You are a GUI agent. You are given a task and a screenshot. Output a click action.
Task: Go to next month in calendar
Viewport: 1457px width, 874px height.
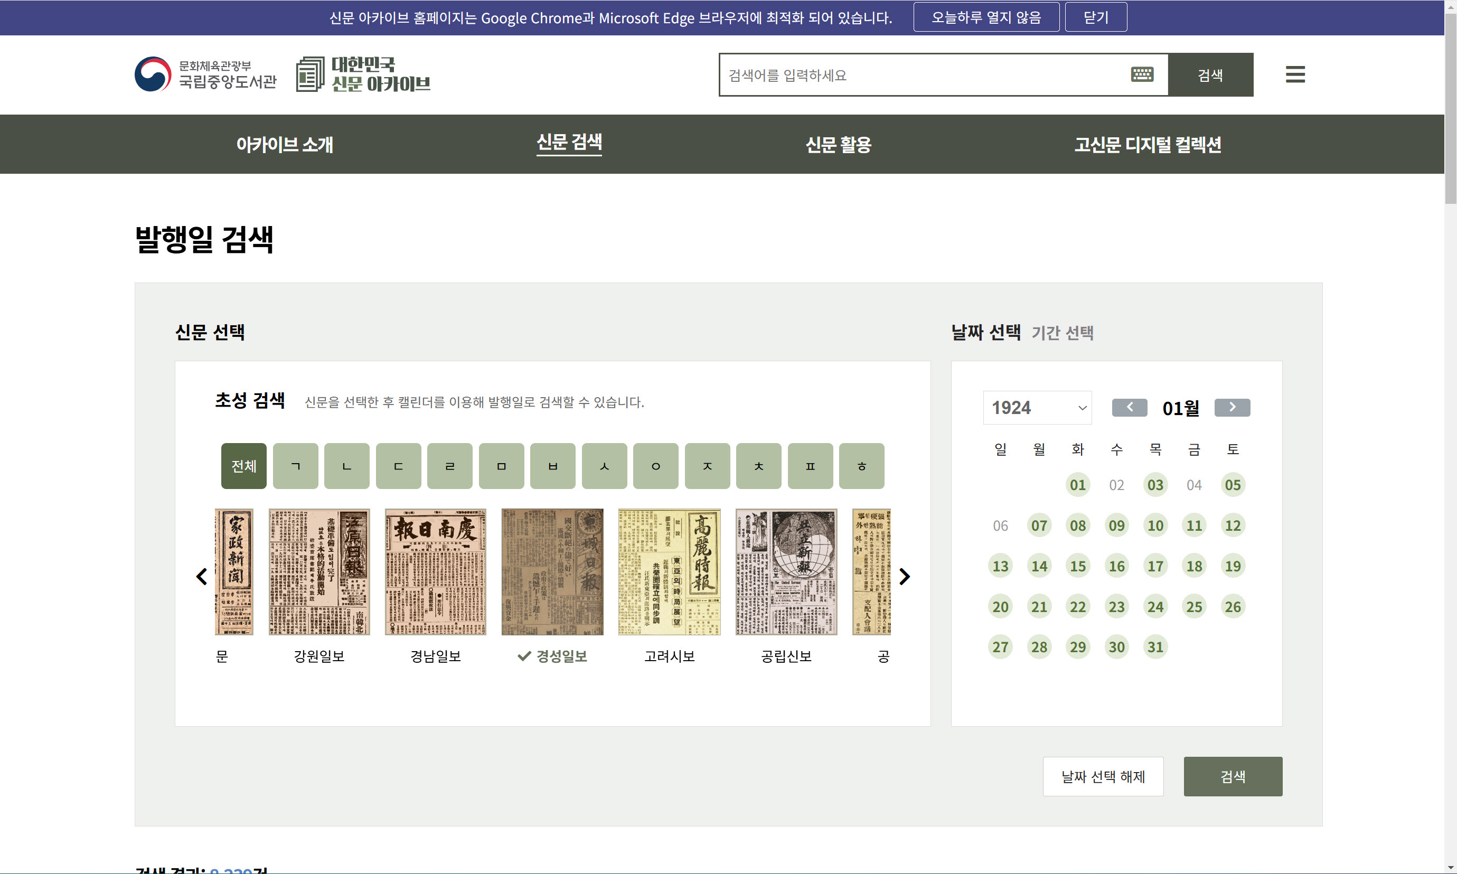click(1232, 408)
